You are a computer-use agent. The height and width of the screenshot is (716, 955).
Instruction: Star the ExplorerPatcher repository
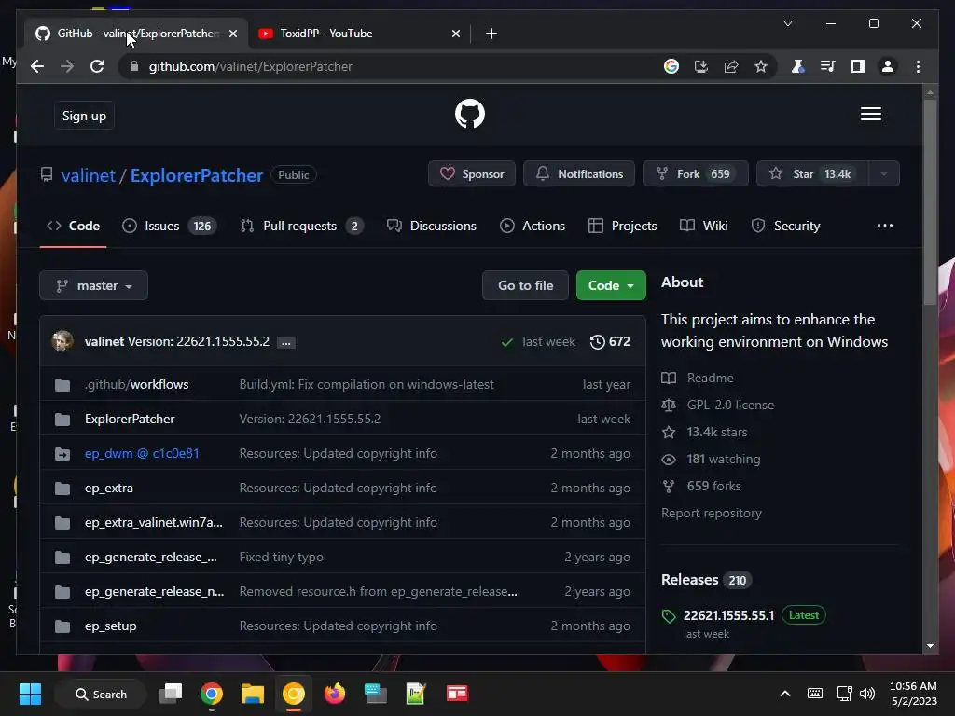pos(812,174)
